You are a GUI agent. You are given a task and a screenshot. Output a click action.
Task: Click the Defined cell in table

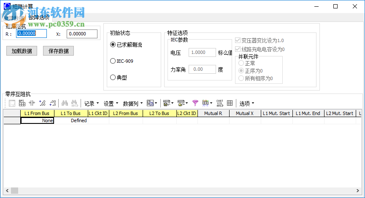(71, 120)
